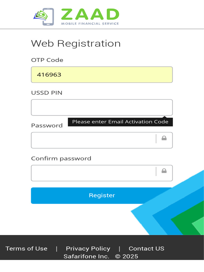This screenshot has height=272, width=204.
Task: Focus the OTP Code field containing 416963
Action: click(102, 75)
